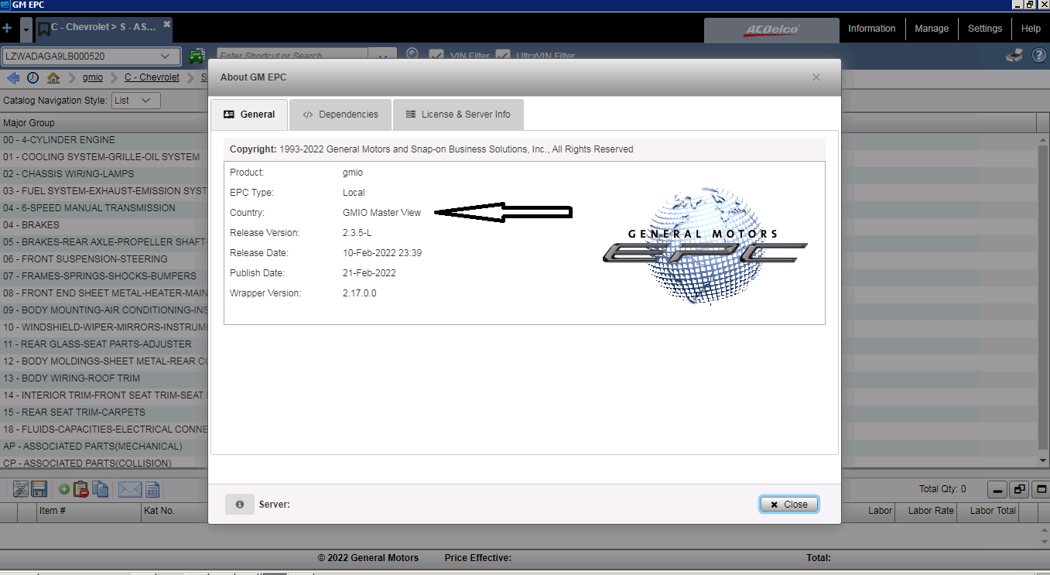1050x575 pixels.
Task: Click the clipboard remove icon
Action: pyautogui.click(x=81, y=489)
